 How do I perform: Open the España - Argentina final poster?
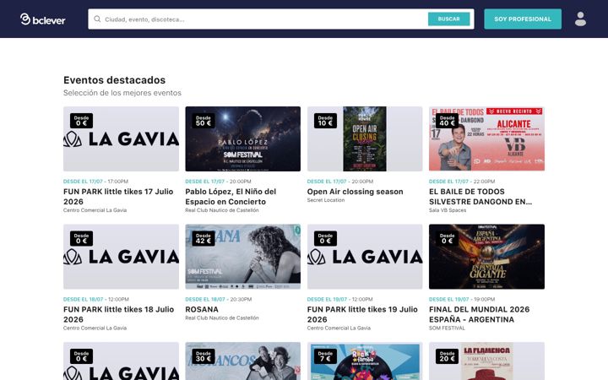tap(486, 257)
